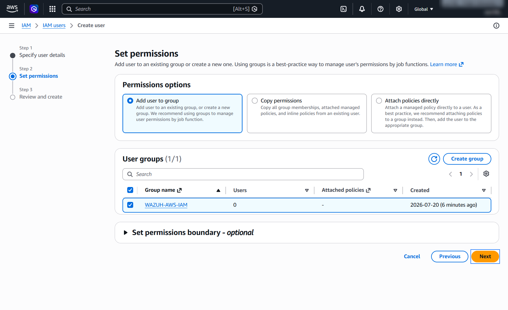Click external link icon beside Group name
Image resolution: width=508 pixels, height=310 pixels.
[179, 190]
